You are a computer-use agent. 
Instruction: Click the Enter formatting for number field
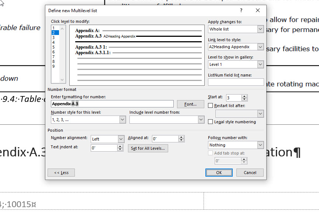[112, 104]
